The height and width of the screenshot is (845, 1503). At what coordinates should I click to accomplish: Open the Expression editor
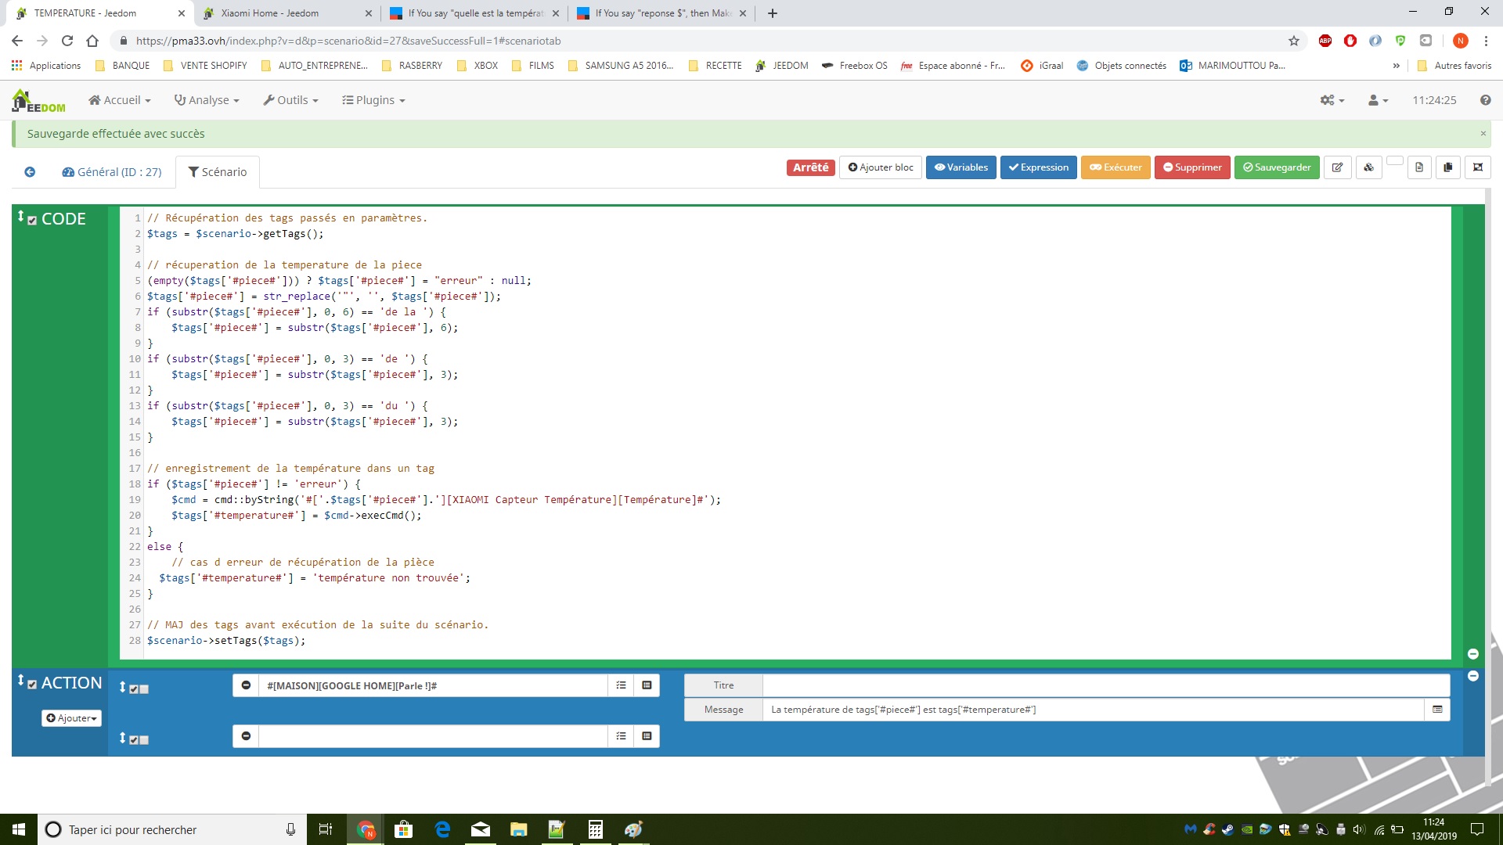coord(1039,167)
